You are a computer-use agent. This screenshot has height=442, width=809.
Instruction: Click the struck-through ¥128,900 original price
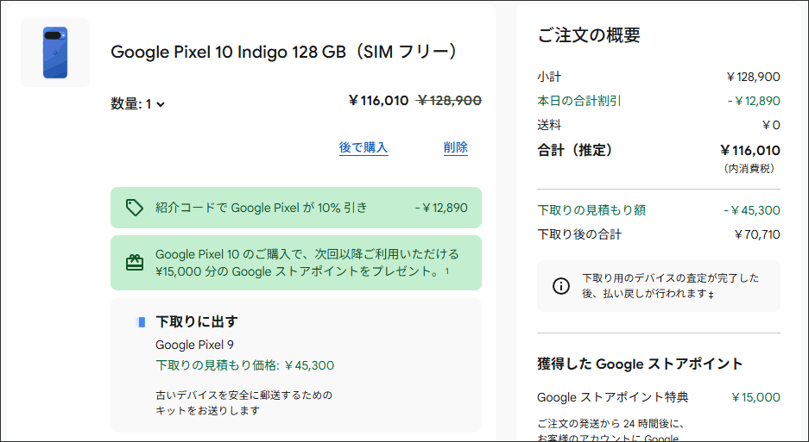[449, 101]
